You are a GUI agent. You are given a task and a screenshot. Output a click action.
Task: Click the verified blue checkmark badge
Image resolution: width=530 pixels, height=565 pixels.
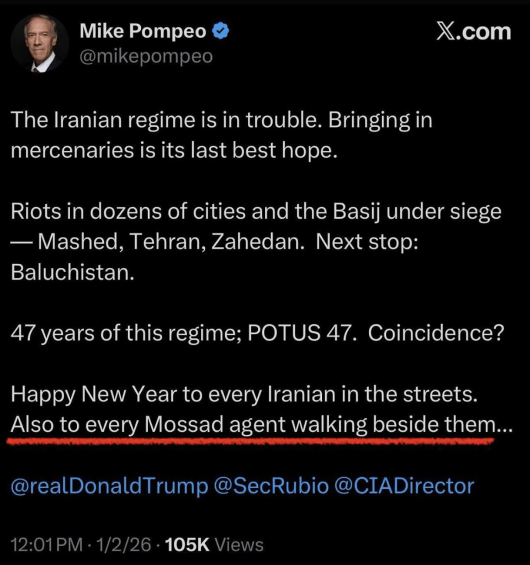pyautogui.click(x=222, y=33)
